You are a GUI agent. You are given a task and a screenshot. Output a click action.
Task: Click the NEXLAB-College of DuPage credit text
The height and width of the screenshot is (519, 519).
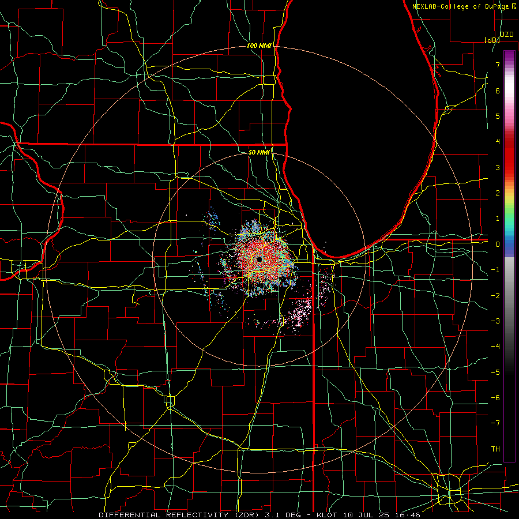click(x=460, y=6)
